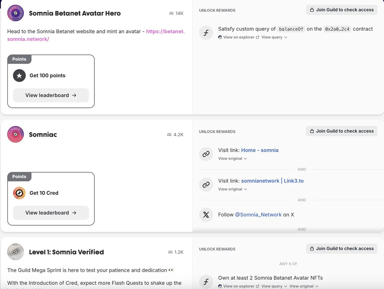Screen dimensions: 384x289
Task: Click the 14K members count
Action: (176, 13)
